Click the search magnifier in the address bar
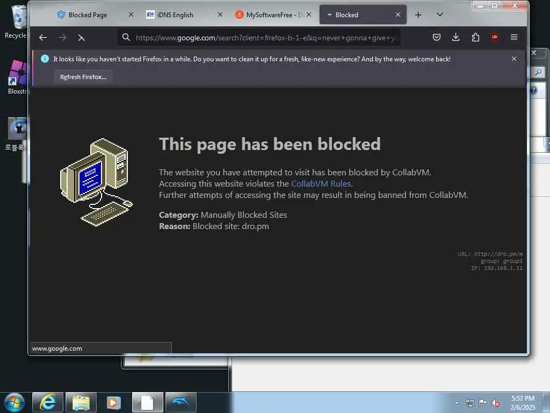The image size is (550, 413). (x=126, y=37)
